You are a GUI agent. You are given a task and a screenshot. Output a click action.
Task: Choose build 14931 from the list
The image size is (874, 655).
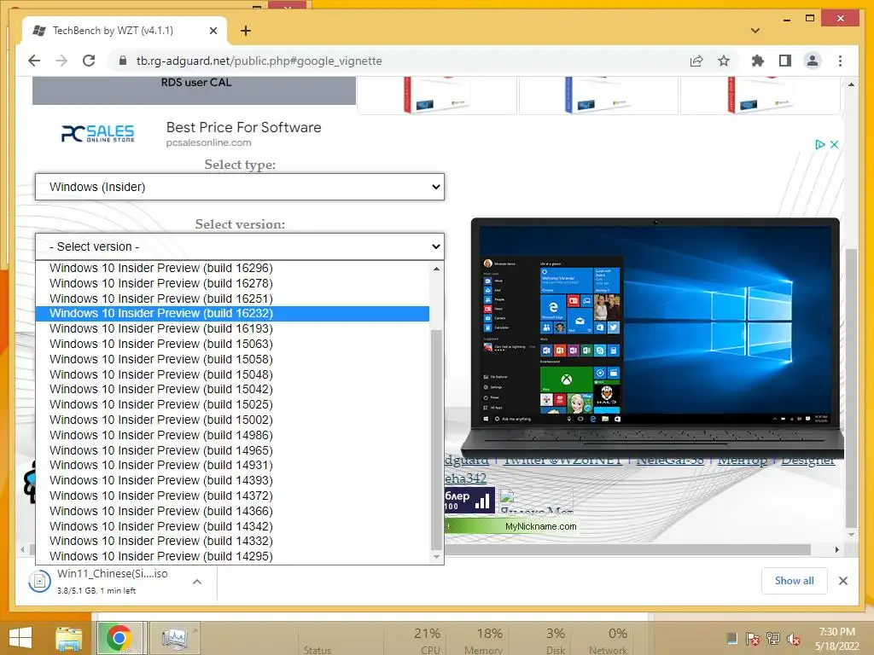[232, 465]
